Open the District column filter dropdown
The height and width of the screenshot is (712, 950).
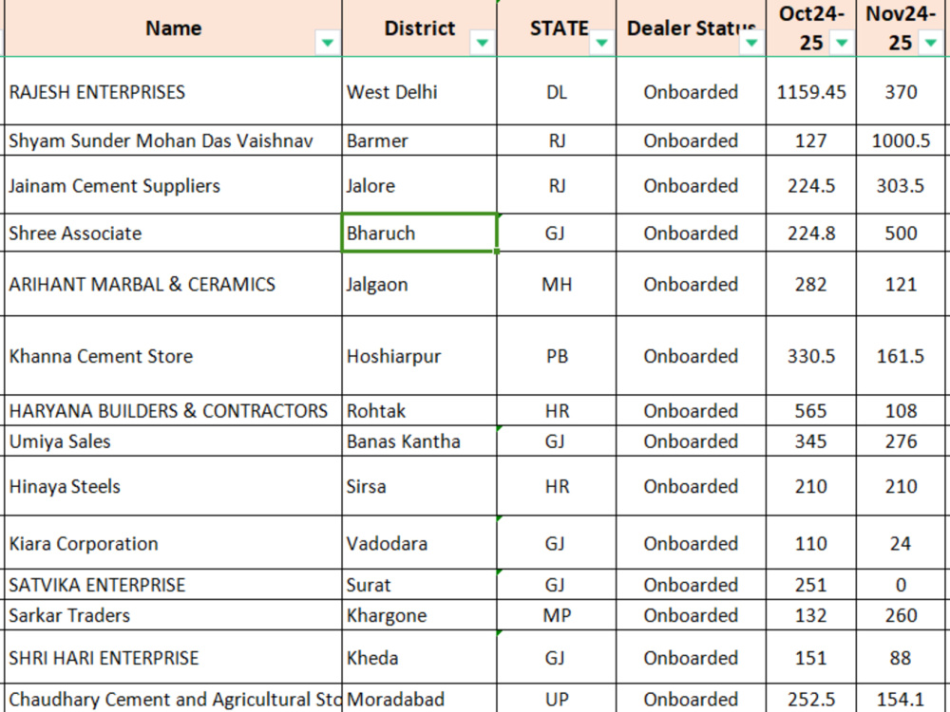pos(483,43)
